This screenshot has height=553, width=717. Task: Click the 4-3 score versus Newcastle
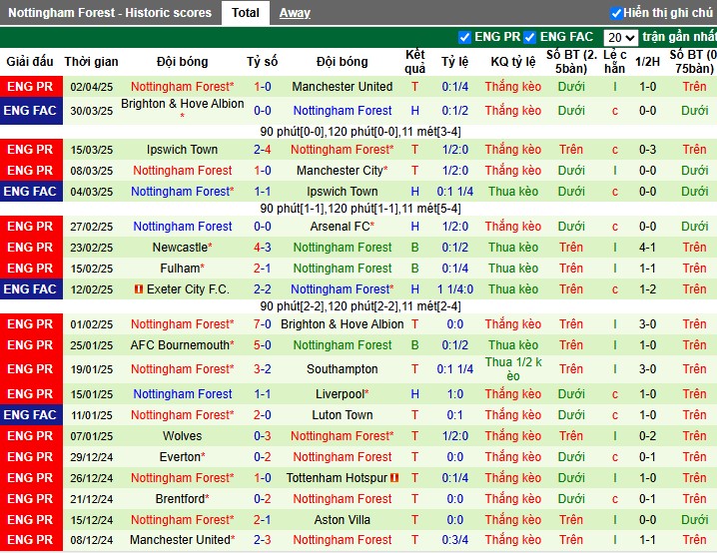pos(263,248)
